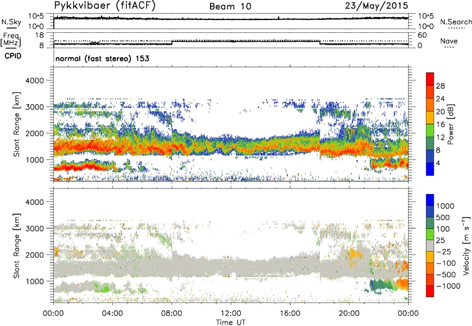Select the "12:00" time tick label
Viewport: 472px width, 326px height.
coord(231,314)
